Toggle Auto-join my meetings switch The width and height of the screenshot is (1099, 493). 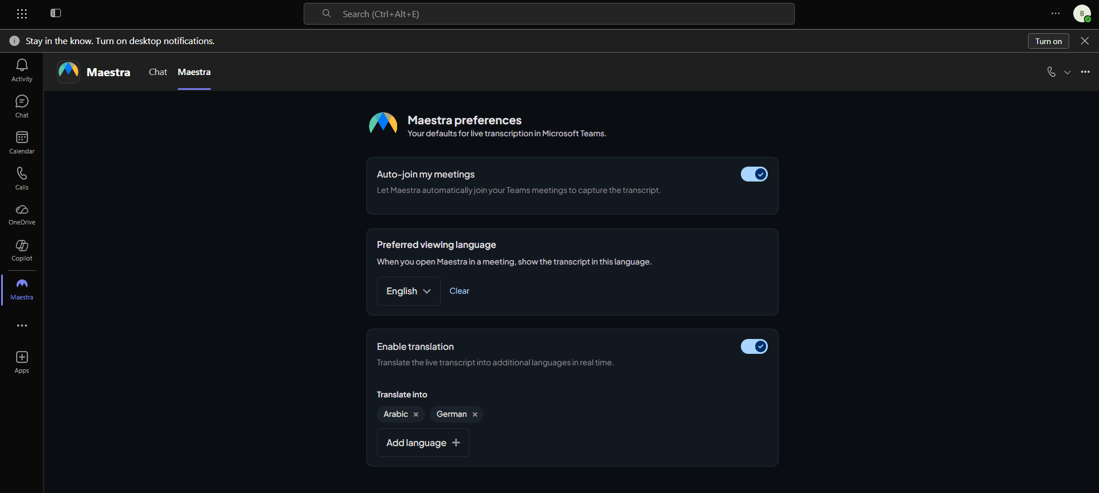click(754, 174)
